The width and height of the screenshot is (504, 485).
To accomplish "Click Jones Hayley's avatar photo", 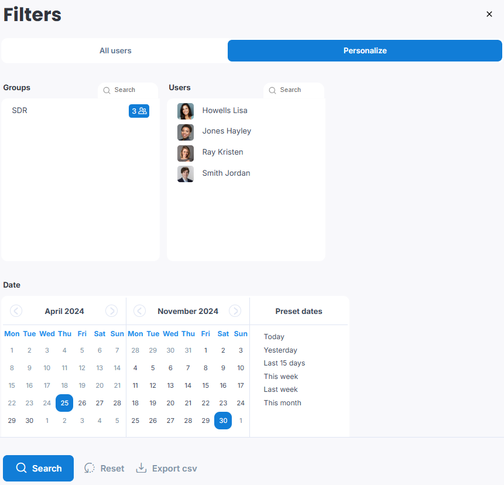I will coord(186,132).
